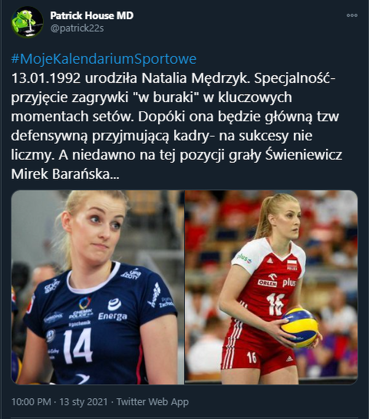The height and width of the screenshot is (419, 369).
Task: Click the green frog profile avatar
Action: (27, 22)
